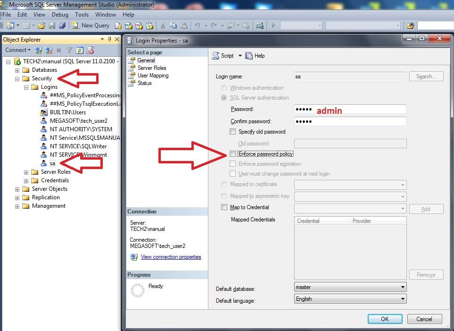This screenshot has width=454, height=331.
Task: Enable the Map to Credential checkbox
Action: click(x=224, y=207)
